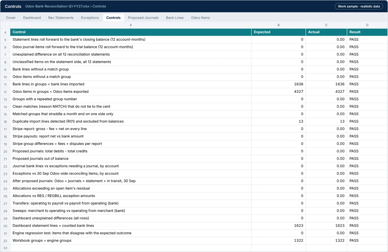Open the Odoo Items tab
Image resolution: width=388 pixels, height=252 pixels.
pyautogui.click(x=200, y=18)
